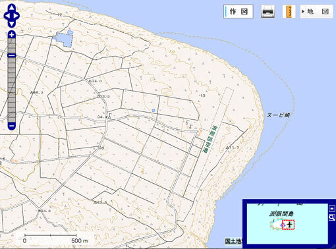Open the print function via printer icon
The image size is (336, 249).
point(267,11)
